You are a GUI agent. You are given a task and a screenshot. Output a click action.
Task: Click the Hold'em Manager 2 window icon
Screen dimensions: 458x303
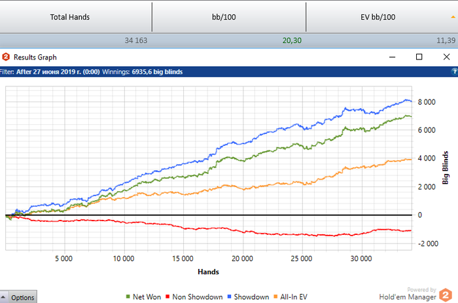click(5, 57)
